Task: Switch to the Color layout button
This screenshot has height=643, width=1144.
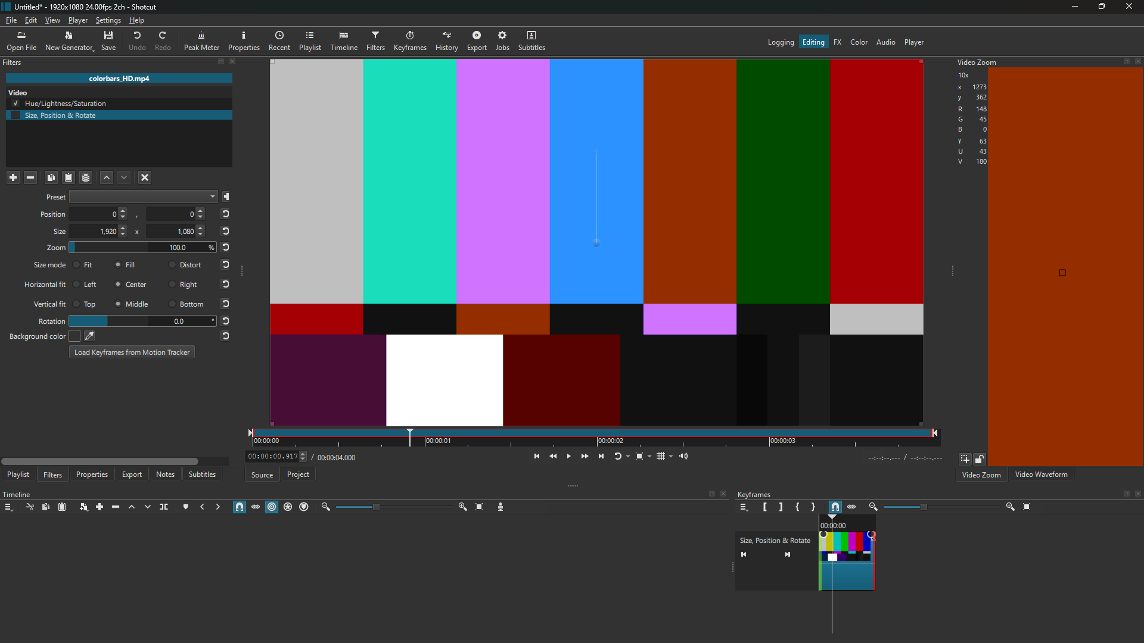Action: tap(859, 42)
